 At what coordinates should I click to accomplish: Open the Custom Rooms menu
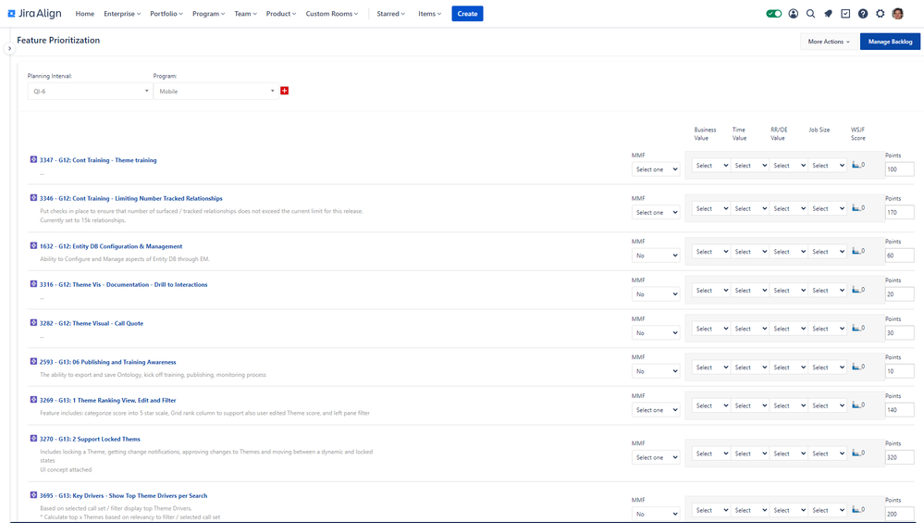pos(332,14)
